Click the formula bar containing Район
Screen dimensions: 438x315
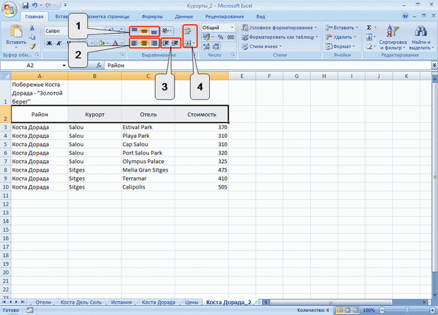(268, 66)
